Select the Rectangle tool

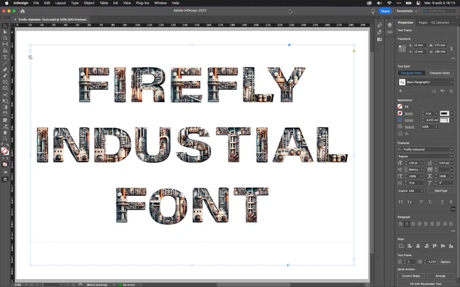tap(5, 88)
